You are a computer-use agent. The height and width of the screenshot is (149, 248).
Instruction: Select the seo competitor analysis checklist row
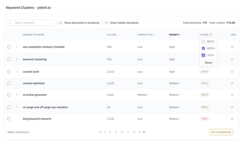9,47
